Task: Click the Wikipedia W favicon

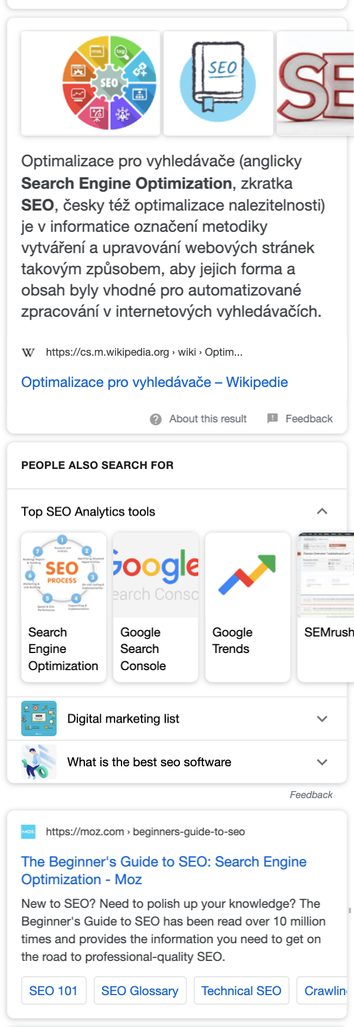Action: [28, 352]
